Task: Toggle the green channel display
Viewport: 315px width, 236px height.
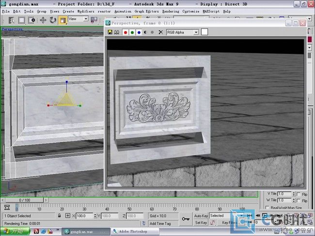Action: [132, 32]
